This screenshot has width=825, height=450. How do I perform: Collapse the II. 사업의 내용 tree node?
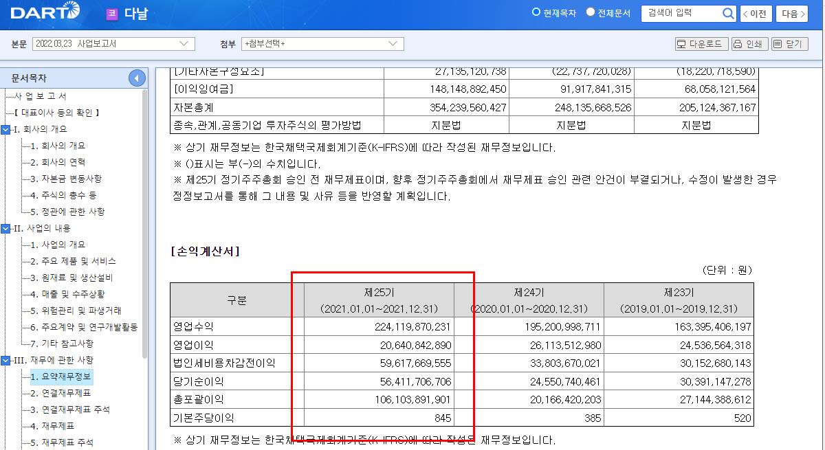coord(6,228)
